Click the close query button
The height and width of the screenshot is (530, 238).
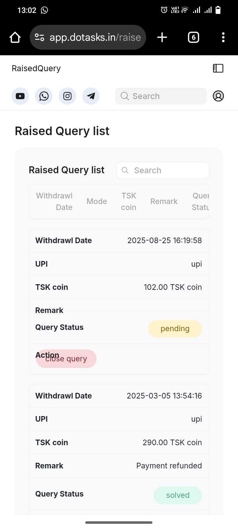click(x=66, y=359)
